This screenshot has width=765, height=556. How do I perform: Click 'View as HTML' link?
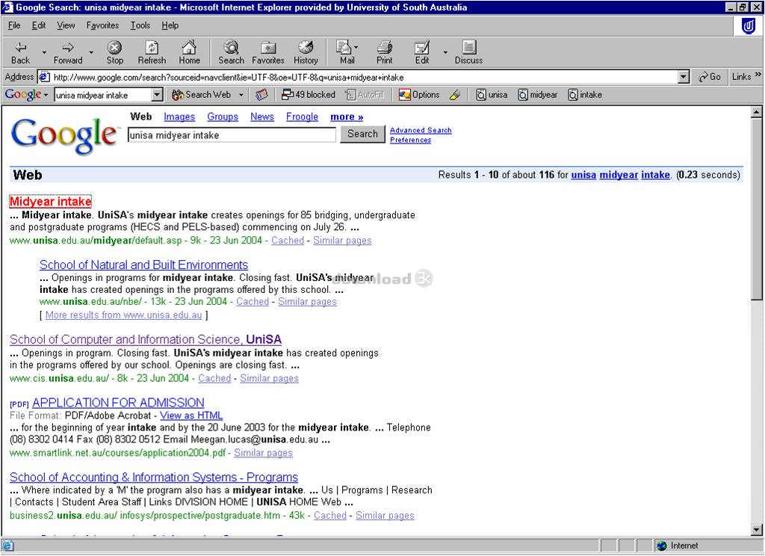point(191,416)
